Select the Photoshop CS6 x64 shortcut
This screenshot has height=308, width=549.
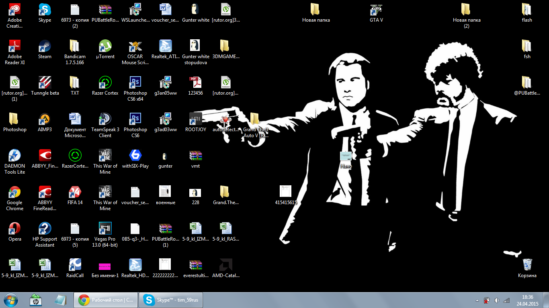coord(135,89)
